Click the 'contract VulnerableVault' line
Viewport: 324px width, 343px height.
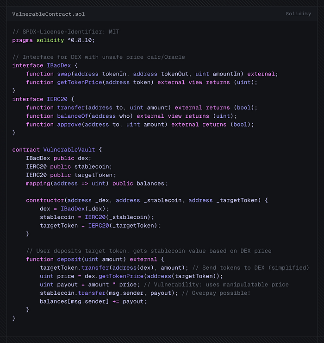click(x=57, y=150)
